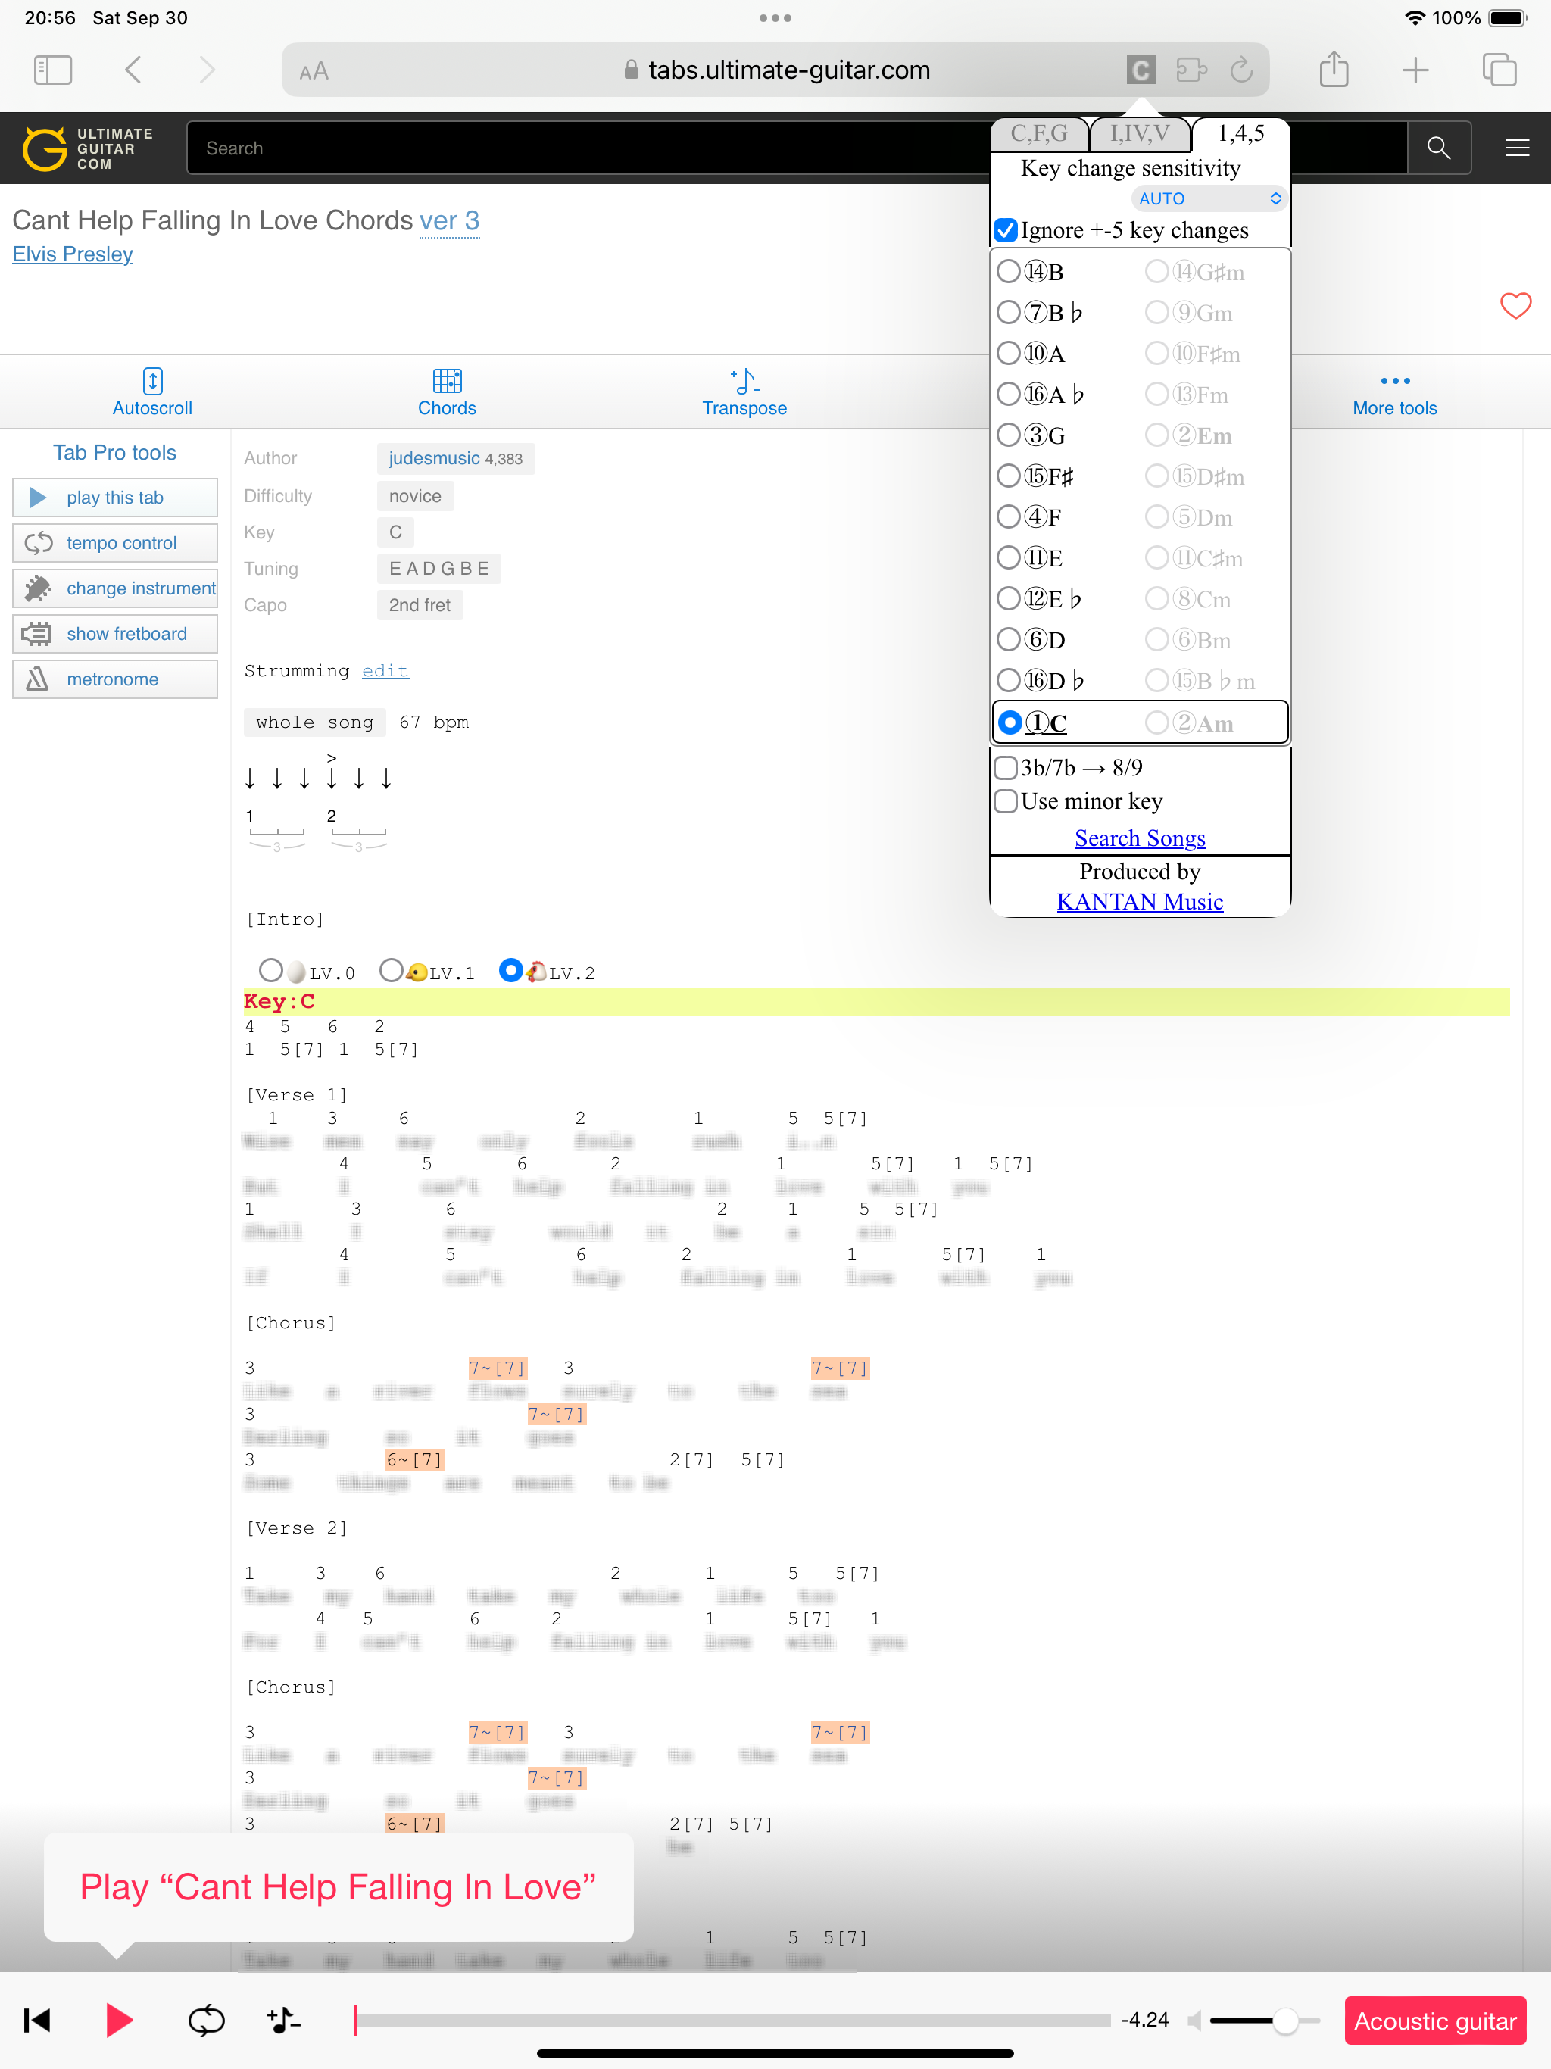The image size is (1551, 2069).
Task: Select the A key radio button
Action: [x=1009, y=353]
